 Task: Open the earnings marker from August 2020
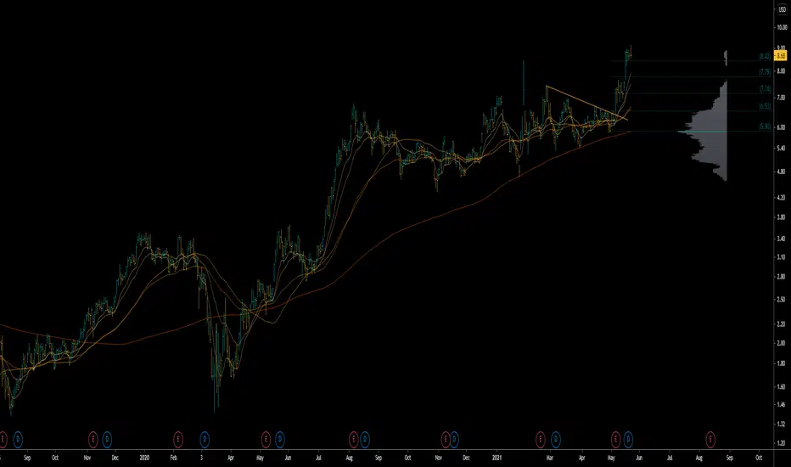354,440
